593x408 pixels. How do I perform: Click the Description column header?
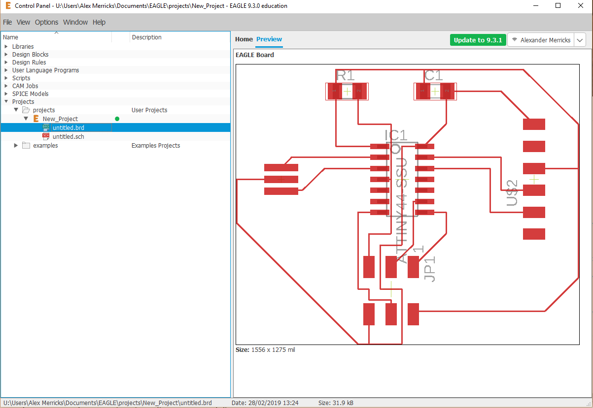pyautogui.click(x=146, y=37)
